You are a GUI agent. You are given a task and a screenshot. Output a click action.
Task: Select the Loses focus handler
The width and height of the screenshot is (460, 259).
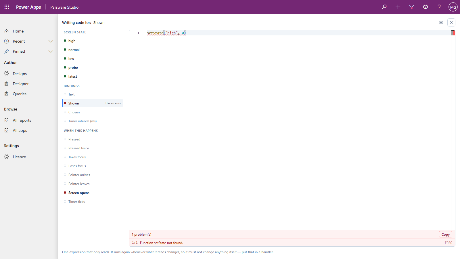tap(92, 166)
